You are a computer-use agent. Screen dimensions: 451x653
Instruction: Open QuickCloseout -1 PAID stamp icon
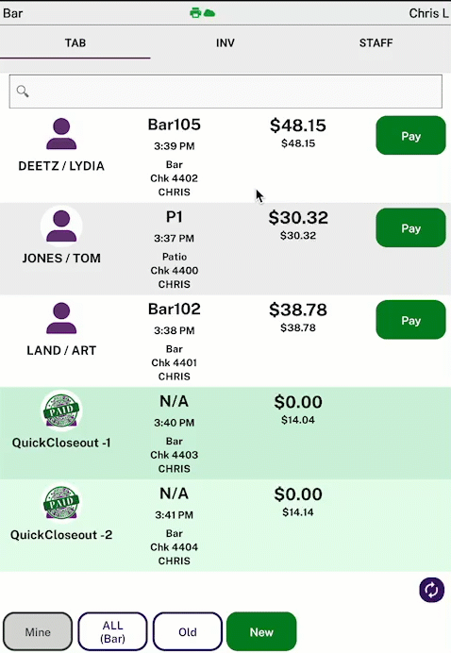(x=61, y=410)
